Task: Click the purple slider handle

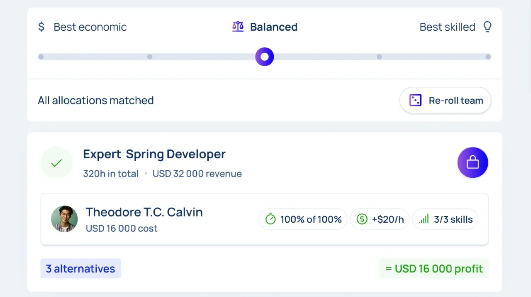Action: click(265, 57)
